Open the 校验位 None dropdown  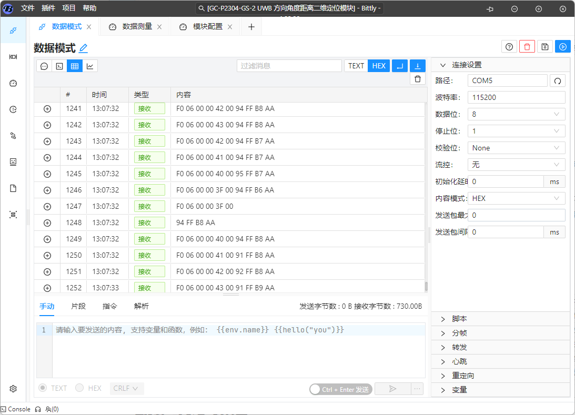coord(516,148)
